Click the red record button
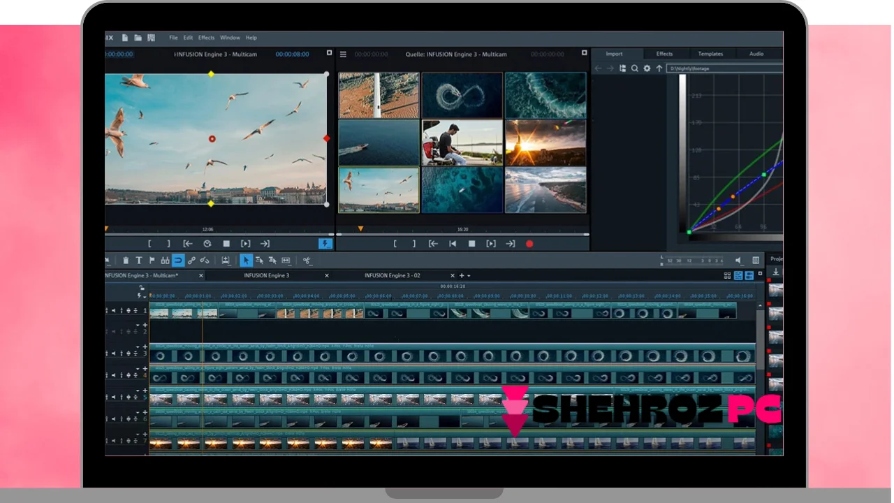 [x=529, y=244]
